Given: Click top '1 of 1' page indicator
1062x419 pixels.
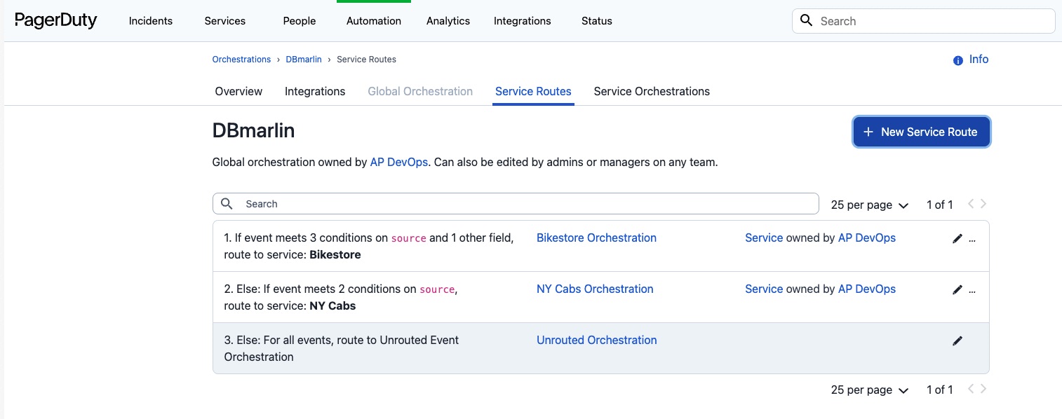Looking at the screenshot, I should click(940, 205).
